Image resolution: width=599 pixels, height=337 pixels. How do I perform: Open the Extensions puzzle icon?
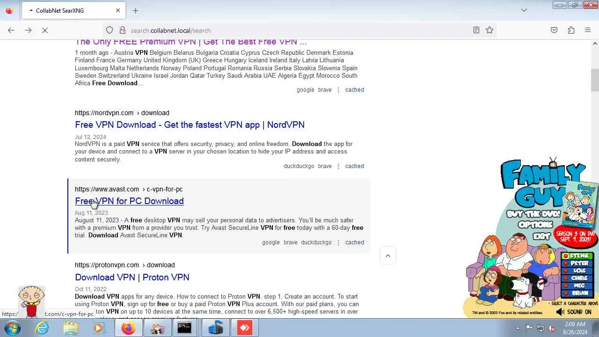[571, 30]
